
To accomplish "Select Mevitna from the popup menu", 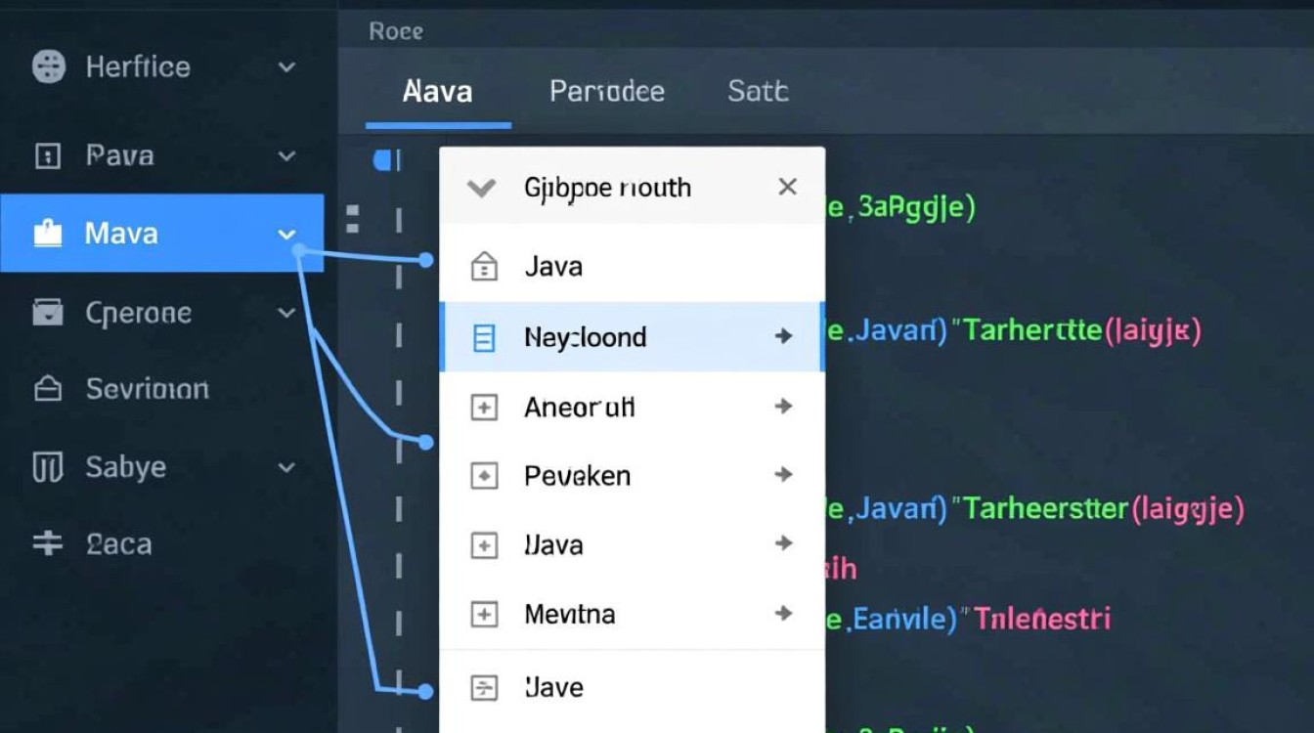I will pyautogui.click(x=570, y=614).
